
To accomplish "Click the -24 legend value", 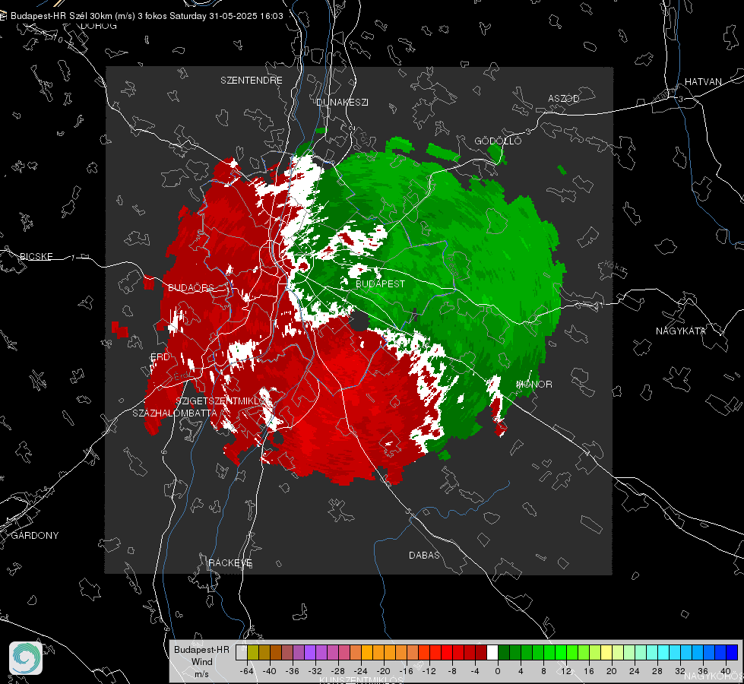I will coord(360,671).
